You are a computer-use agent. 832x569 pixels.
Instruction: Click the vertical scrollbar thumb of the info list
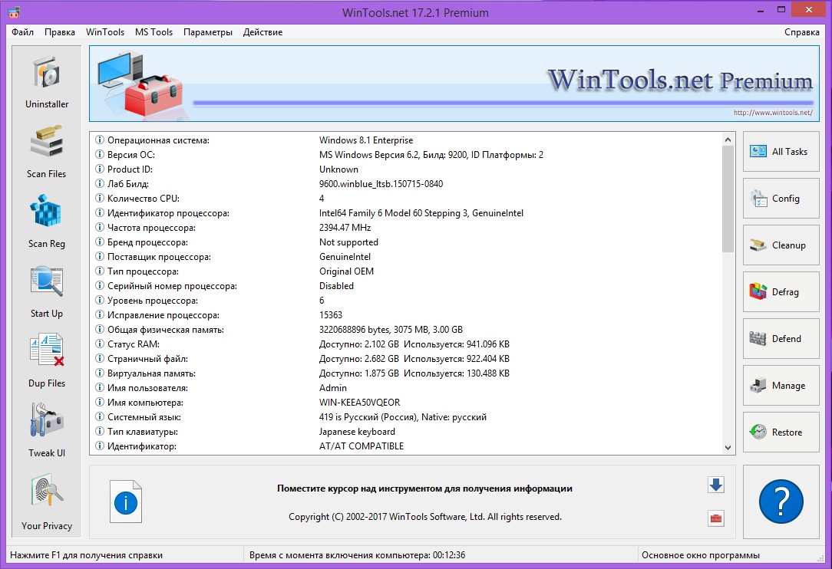pyautogui.click(x=728, y=199)
